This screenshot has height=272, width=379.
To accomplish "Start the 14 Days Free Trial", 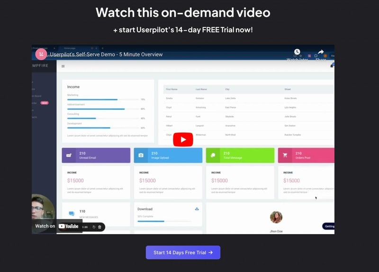I will pos(183,253).
